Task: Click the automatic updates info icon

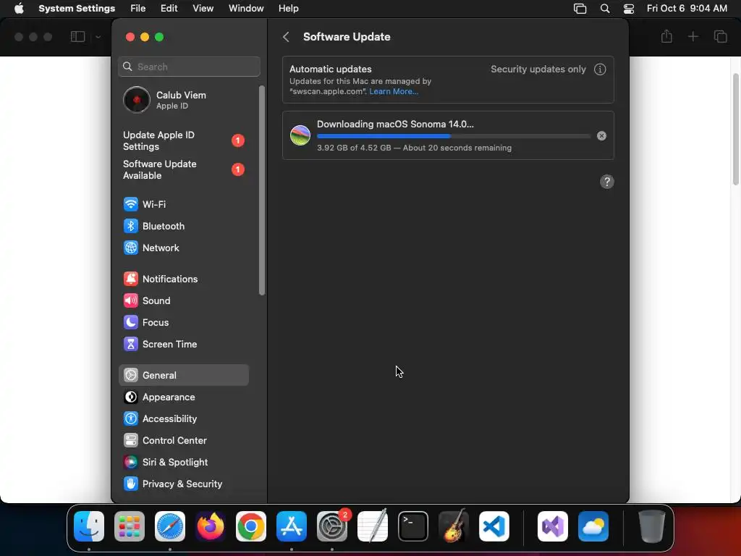Action: tap(600, 69)
